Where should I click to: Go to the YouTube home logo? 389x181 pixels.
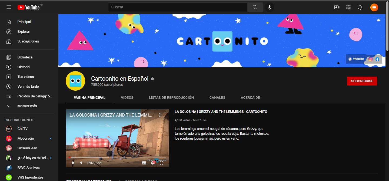pyautogui.click(x=28, y=7)
